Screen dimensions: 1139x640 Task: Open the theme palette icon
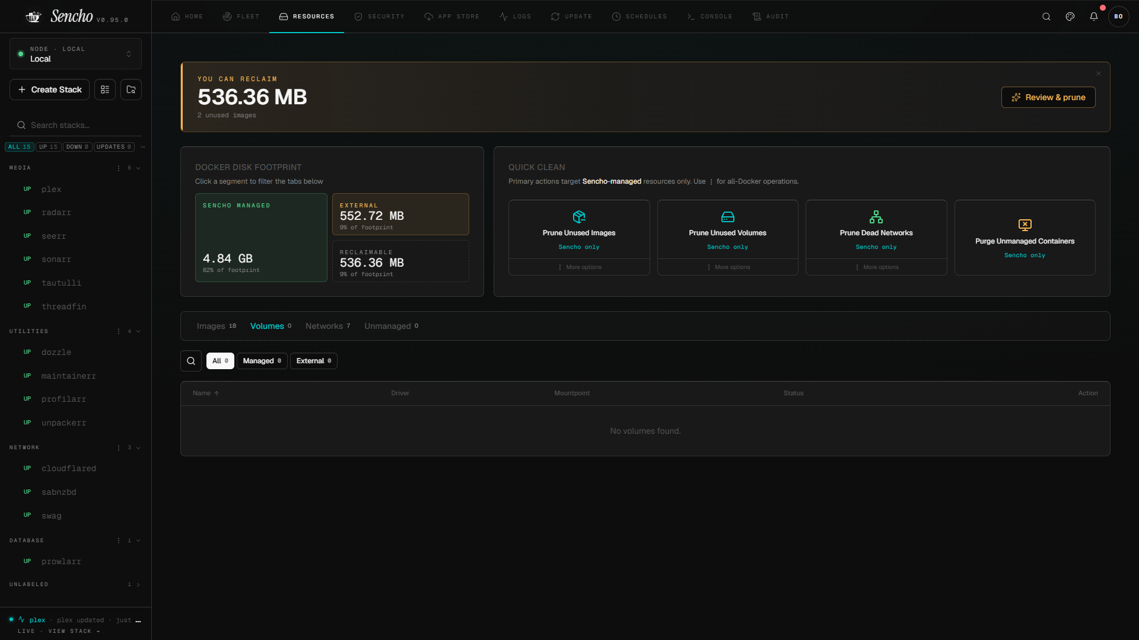pyautogui.click(x=1070, y=17)
